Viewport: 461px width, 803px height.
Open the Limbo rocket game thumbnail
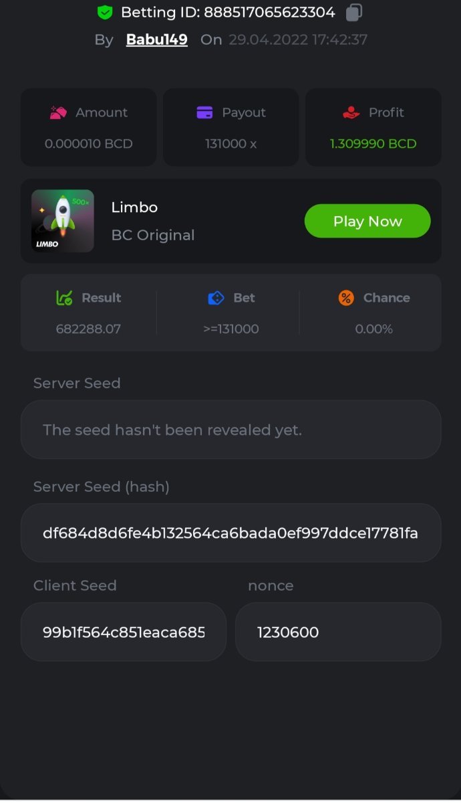click(x=63, y=221)
